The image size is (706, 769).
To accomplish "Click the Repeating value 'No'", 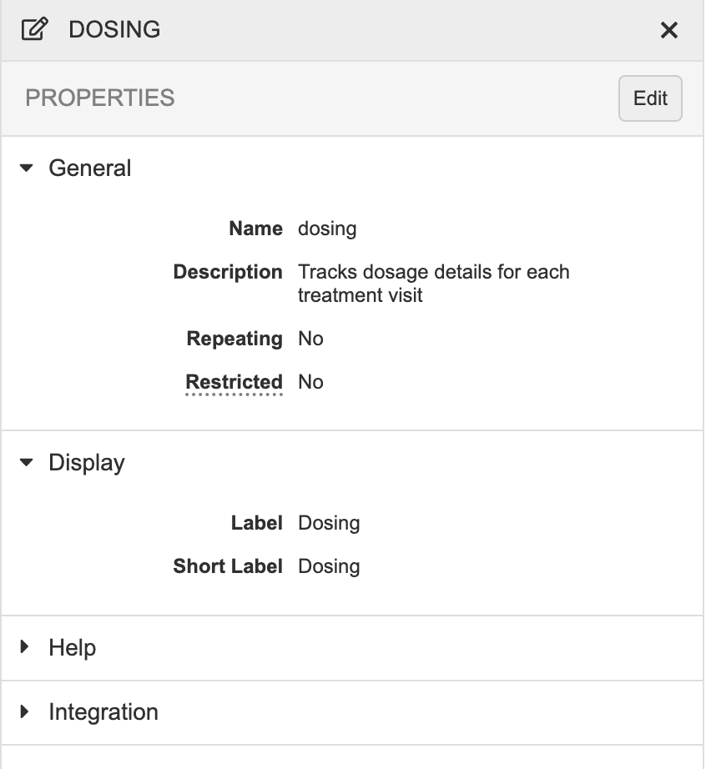I will (310, 339).
